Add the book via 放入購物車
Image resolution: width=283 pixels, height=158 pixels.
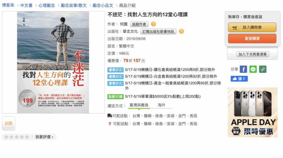[x=252, y=27]
